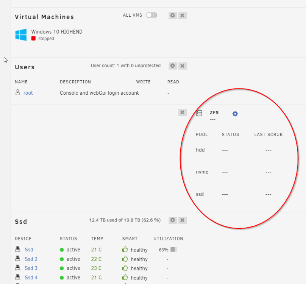Select the nvme pool row name
This screenshot has width=306, height=284.
(202, 172)
